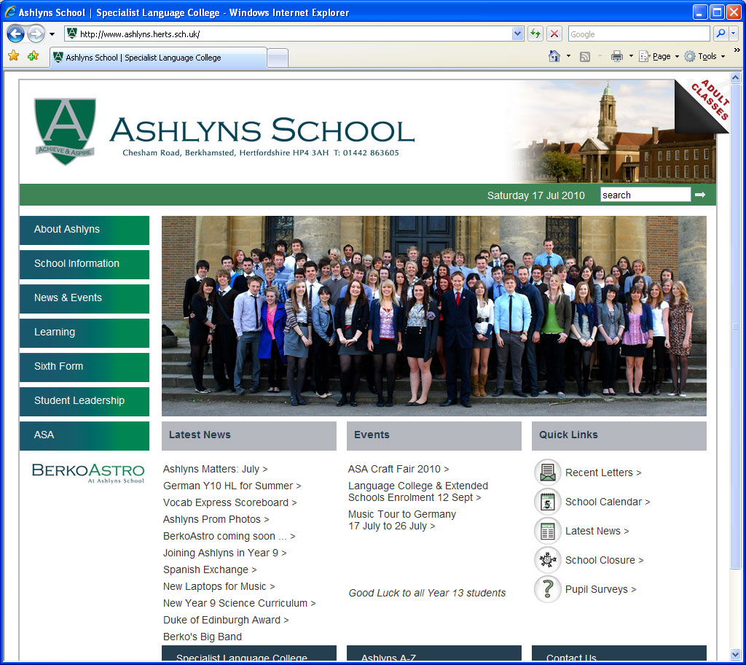Open the Tools menu
Viewport: 746px width, 665px height.
(x=704, y=56)
